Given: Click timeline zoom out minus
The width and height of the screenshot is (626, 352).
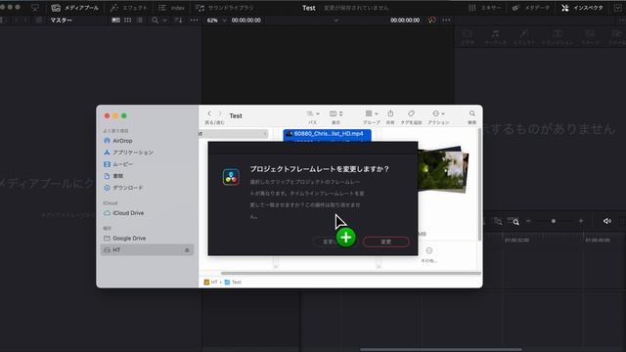Looking at the screenshot, I should (x=528, y=221).
